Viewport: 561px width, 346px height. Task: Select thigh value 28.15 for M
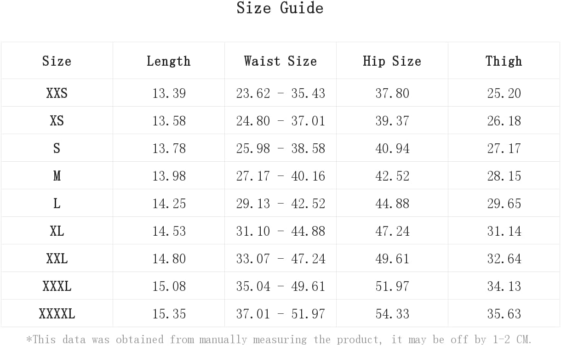point(504,176)
